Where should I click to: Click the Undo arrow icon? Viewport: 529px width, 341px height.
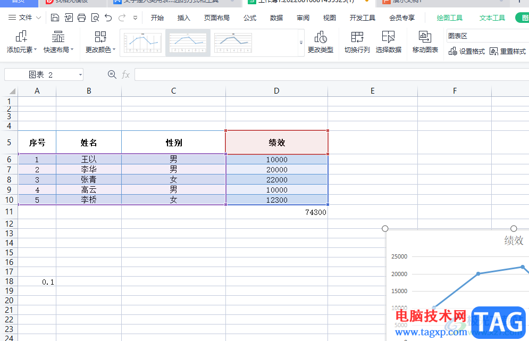point(108,18)
